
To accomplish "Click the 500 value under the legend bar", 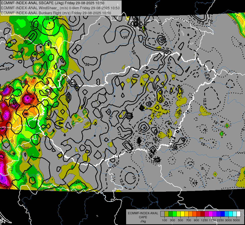I will point(180,220).
